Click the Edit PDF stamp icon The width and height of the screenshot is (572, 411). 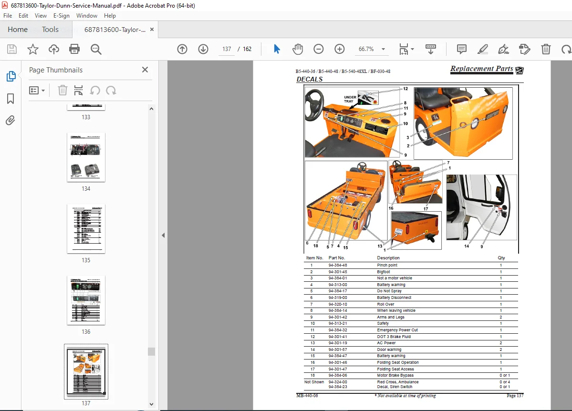[525, 49]
